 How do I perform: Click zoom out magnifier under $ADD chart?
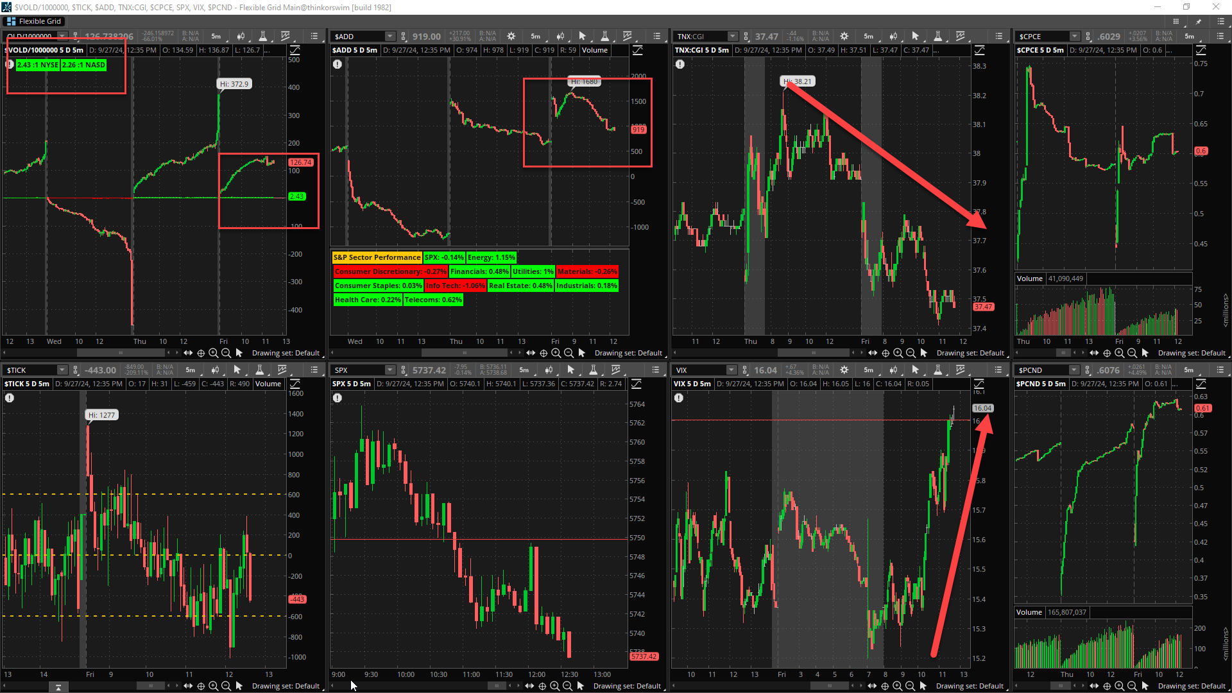(x=569, y=353)
